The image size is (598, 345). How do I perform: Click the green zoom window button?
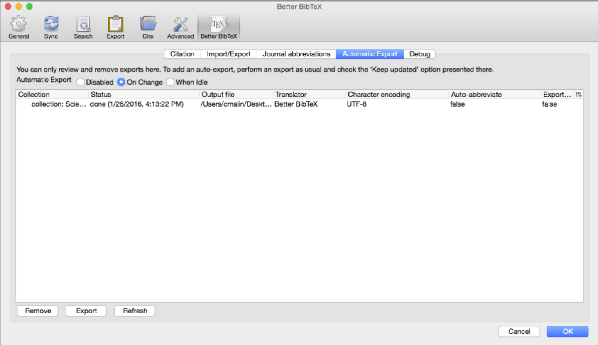tap(29, 7)
